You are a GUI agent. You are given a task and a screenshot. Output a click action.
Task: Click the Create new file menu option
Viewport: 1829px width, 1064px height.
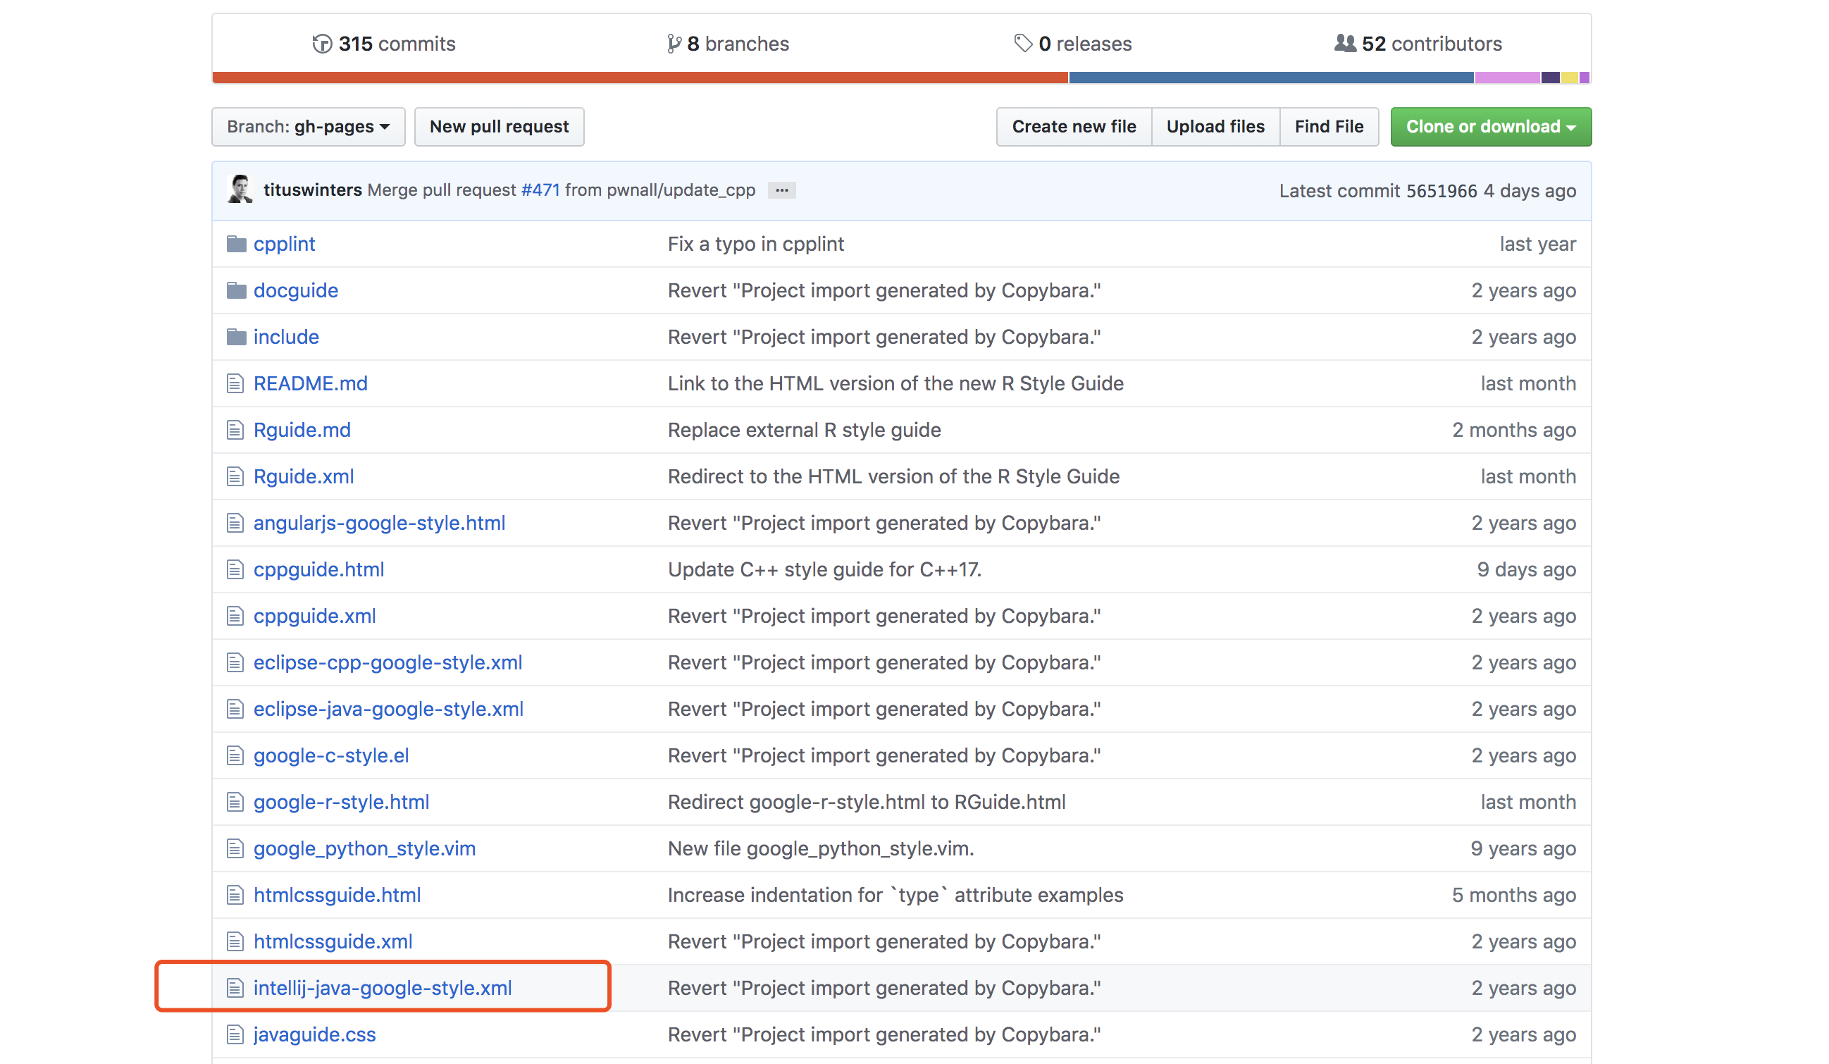[x=1074, y=125]
